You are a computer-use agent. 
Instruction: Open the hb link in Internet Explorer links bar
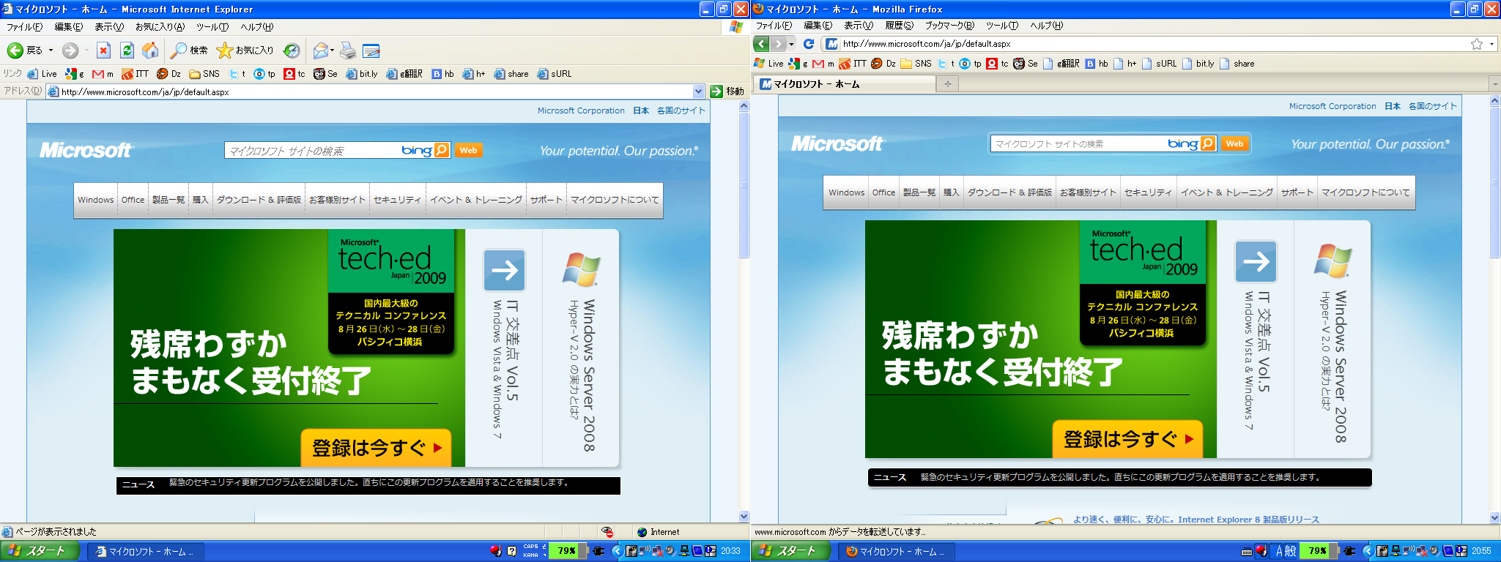pyautogui.click(x=443, y=74)
